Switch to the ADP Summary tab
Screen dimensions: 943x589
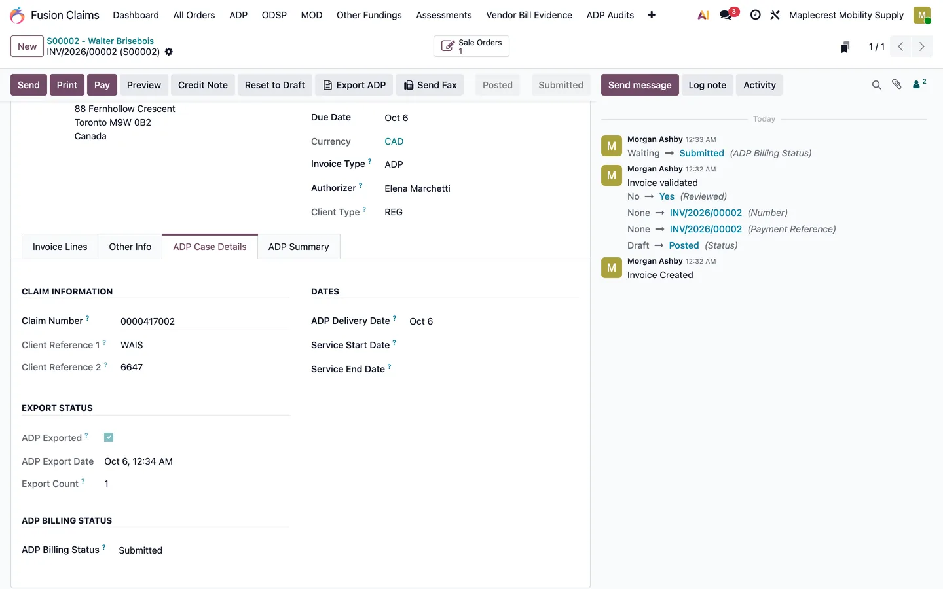pyautogui.click(x=299, y=247)
